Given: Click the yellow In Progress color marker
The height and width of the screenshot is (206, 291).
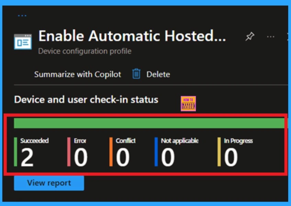Looking at the screenshot, I should [219, 152].
